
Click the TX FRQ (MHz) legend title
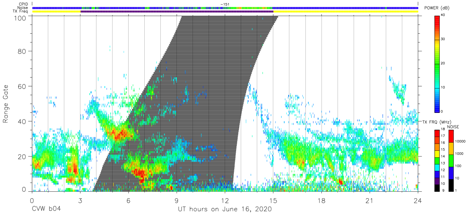coord(436,122)
